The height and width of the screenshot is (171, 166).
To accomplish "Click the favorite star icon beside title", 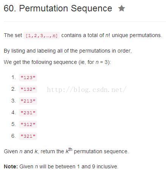I will [122, 8].
